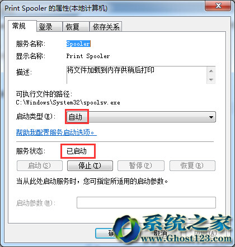Click the description text box
Viewport: 235px width, 247px height.
(x=137, y=75)
